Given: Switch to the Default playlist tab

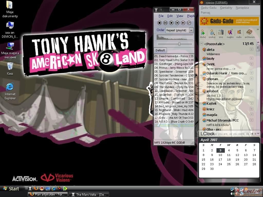Looking at the screenshot, I should tap(160, 50).
